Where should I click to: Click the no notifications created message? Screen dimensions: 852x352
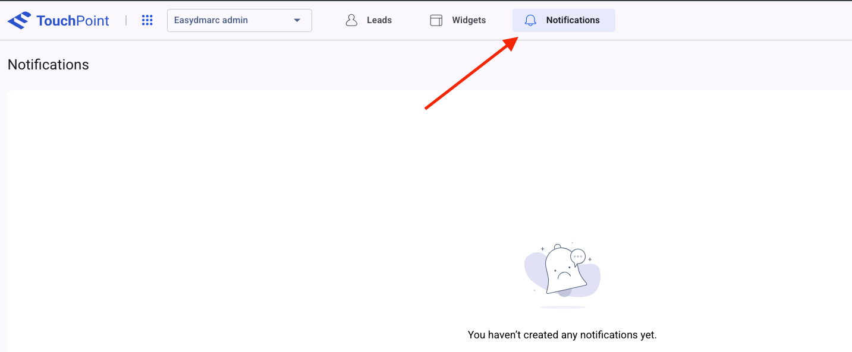tap(562, 335)
